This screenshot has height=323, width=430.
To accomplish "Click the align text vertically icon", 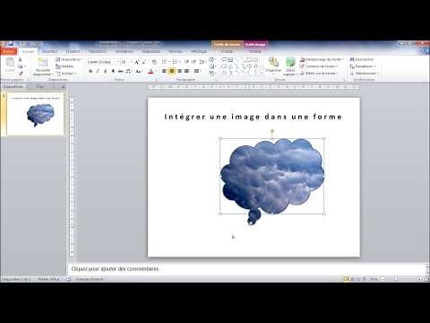I will pyautogui.click(x=212, y=66).
